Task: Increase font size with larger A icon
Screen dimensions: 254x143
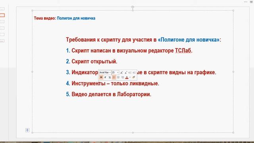Action: (x=121, y=73)
